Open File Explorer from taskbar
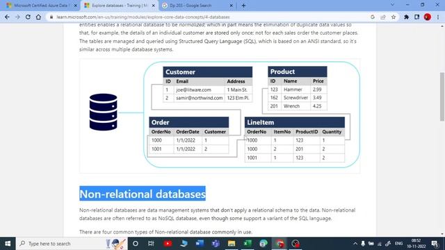Image resolution: width=445 pixels, height=250 pixels. click(x=232, y=244)
